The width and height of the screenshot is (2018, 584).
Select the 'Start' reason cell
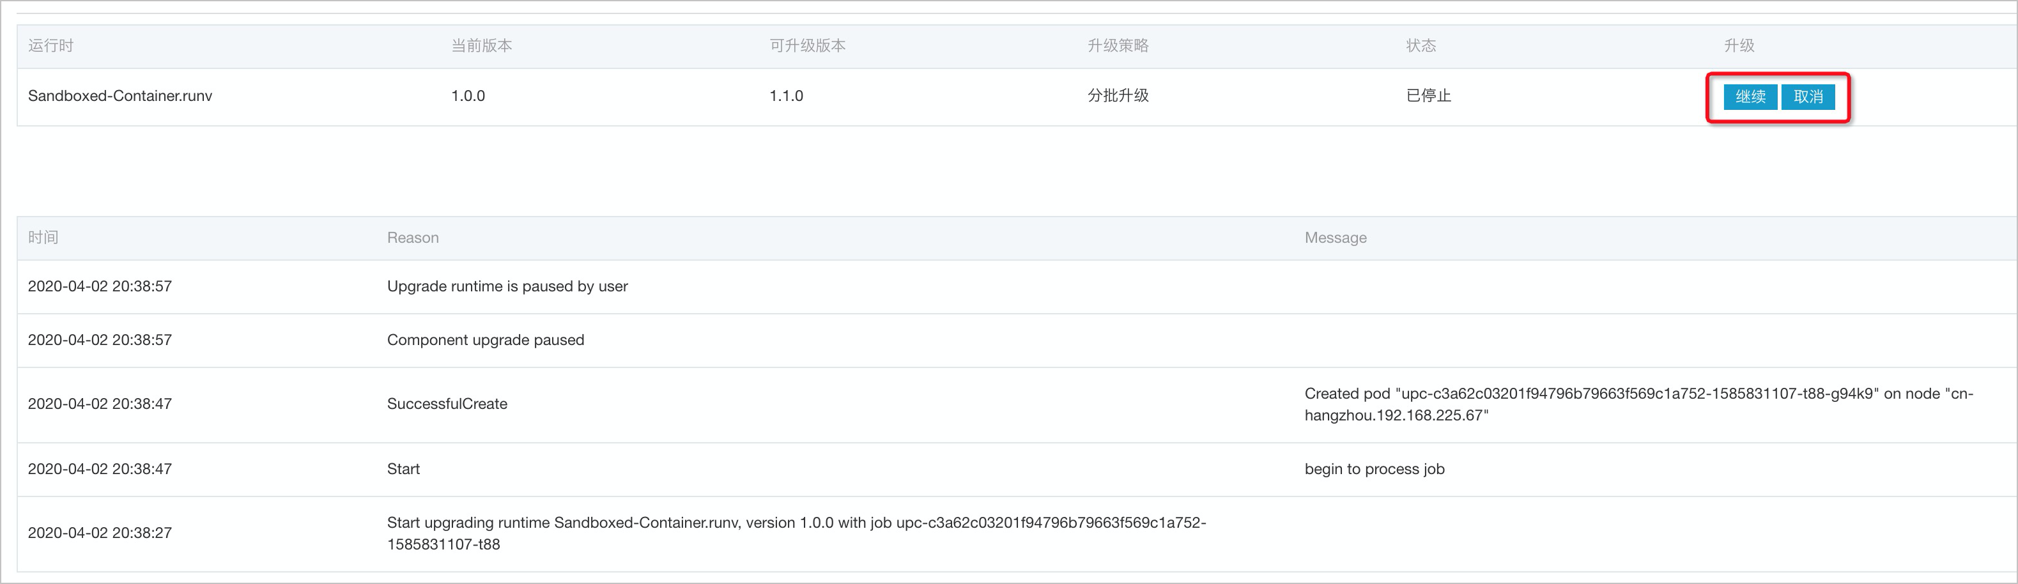403,469
